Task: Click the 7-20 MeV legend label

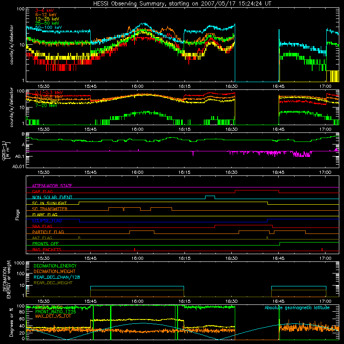Action: (x=46, y=105)
